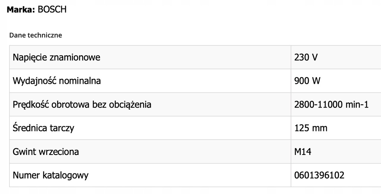The width and height of the screenshot is (381, 194).
Task: Select the 125 mm disc diameter value
Action: (x=311, y=128)
